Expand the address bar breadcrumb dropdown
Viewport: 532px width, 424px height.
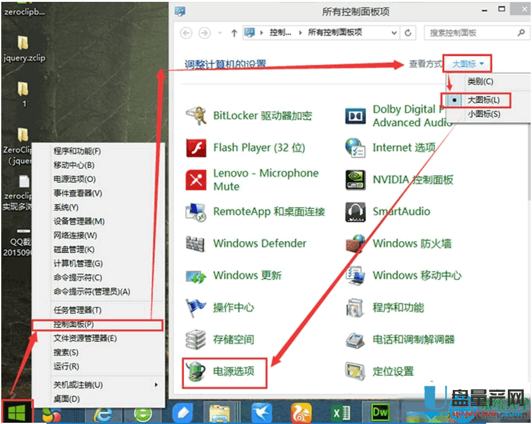click(x=394, y=33)
